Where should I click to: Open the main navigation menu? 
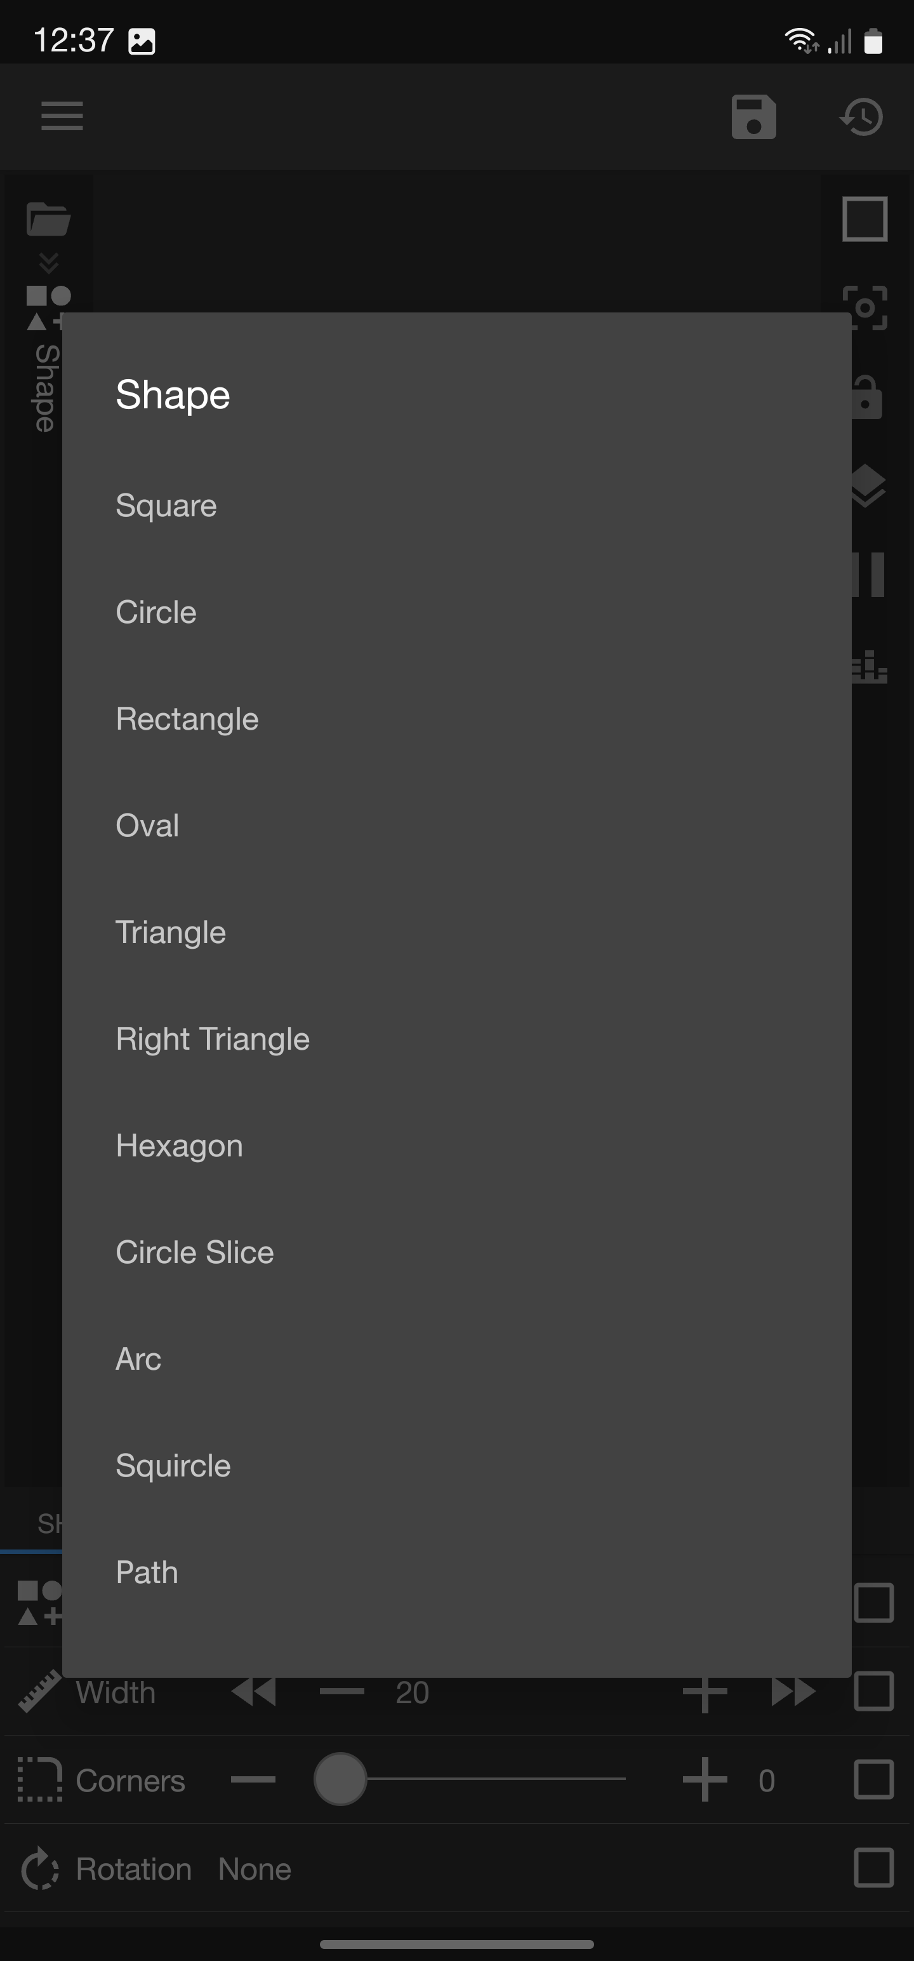pyautogui.click(x=62, y=116)
